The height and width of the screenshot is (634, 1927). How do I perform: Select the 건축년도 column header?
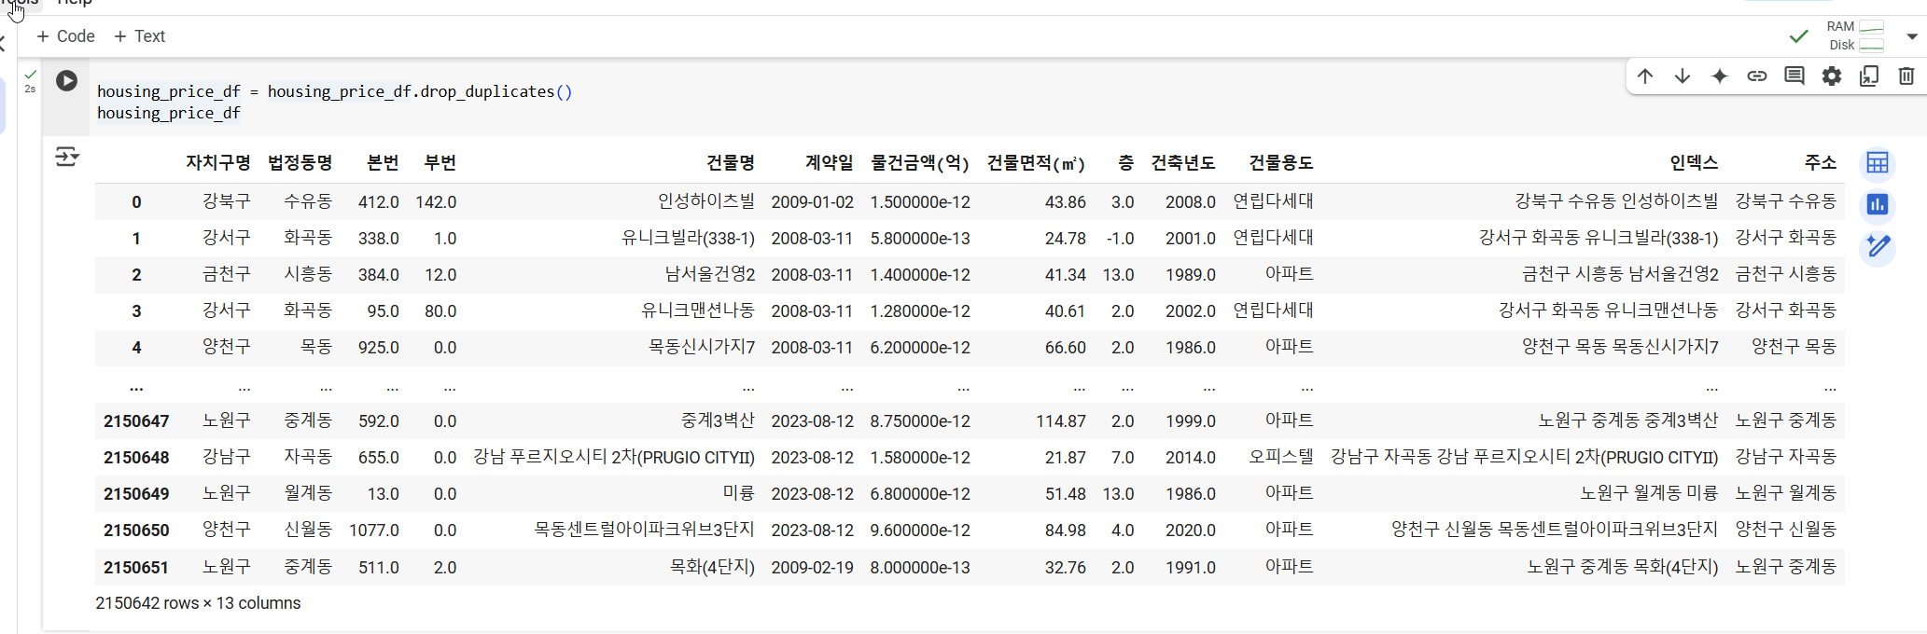(x=1183, y=162)
